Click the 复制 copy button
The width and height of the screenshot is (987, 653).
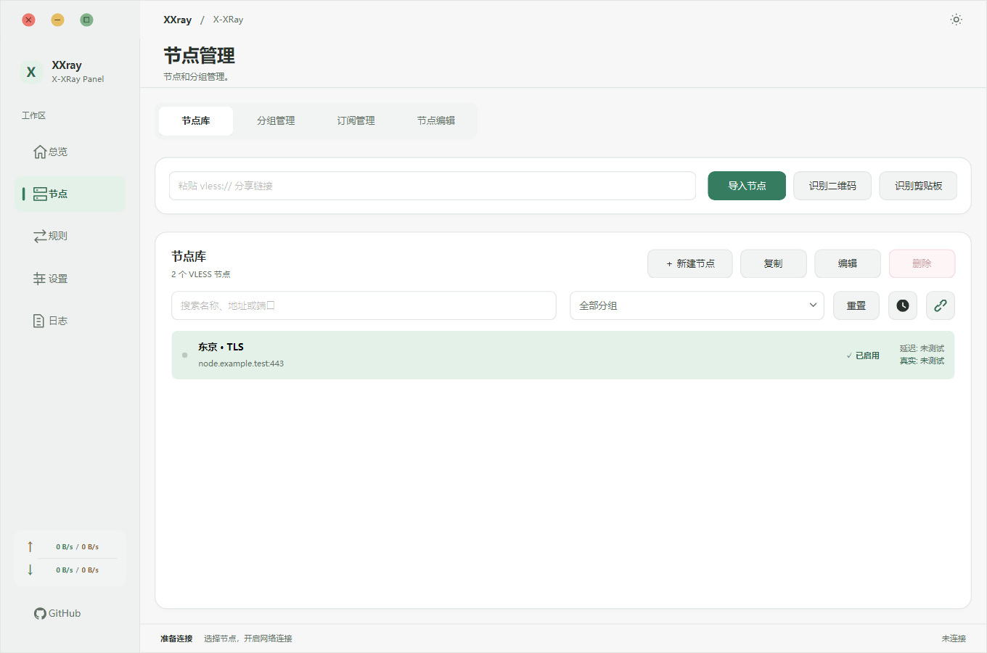pyautogui.click(x=774, y=263)
